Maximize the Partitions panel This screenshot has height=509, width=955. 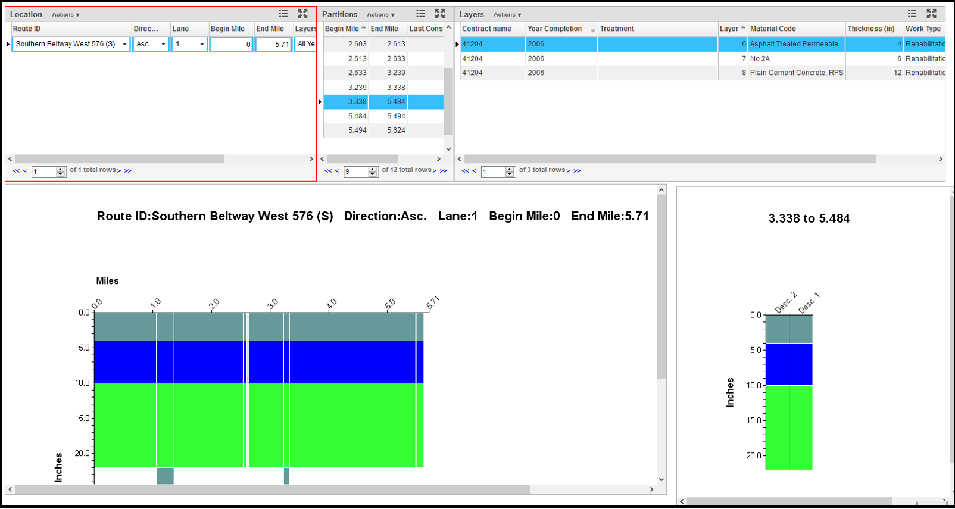click(x=439, y=14)
